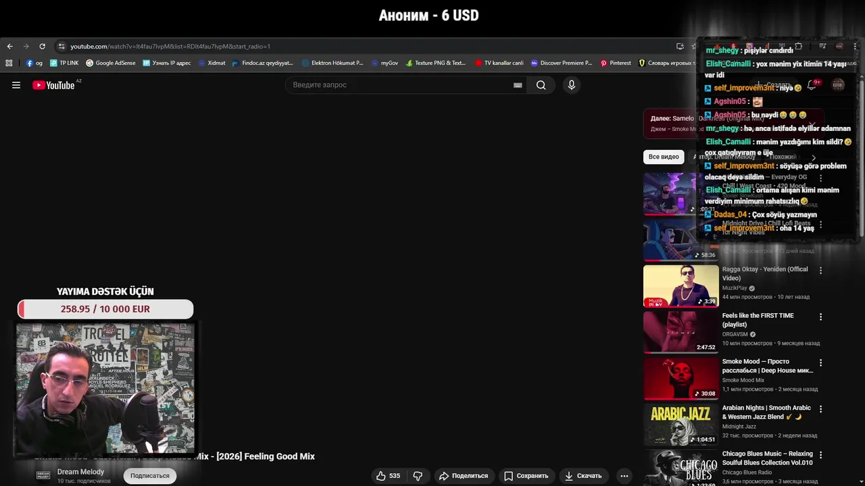Open the Xidmat bookmark
This screenshot has width=865, height=486.
point(212,63)
